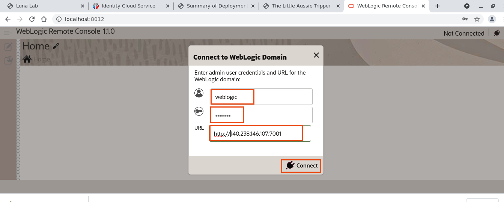Reload the current page
504x202 pixels.
(32, 19)
